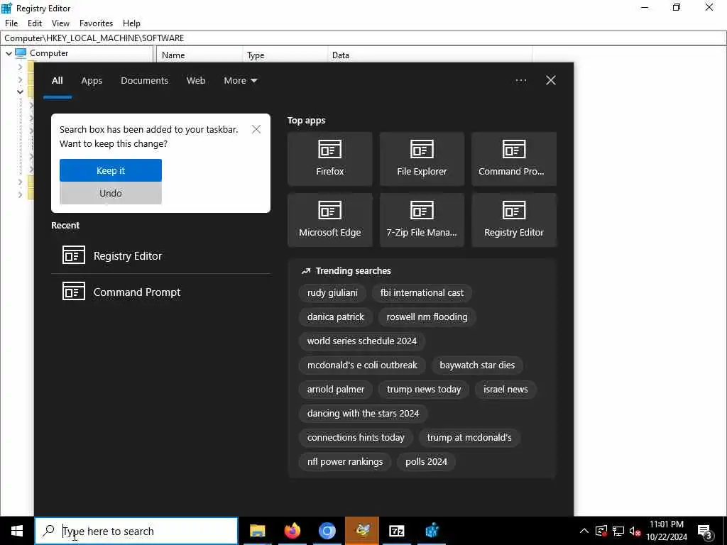
Task: Click the security warning tray icon
Action: tap(601, 531)
